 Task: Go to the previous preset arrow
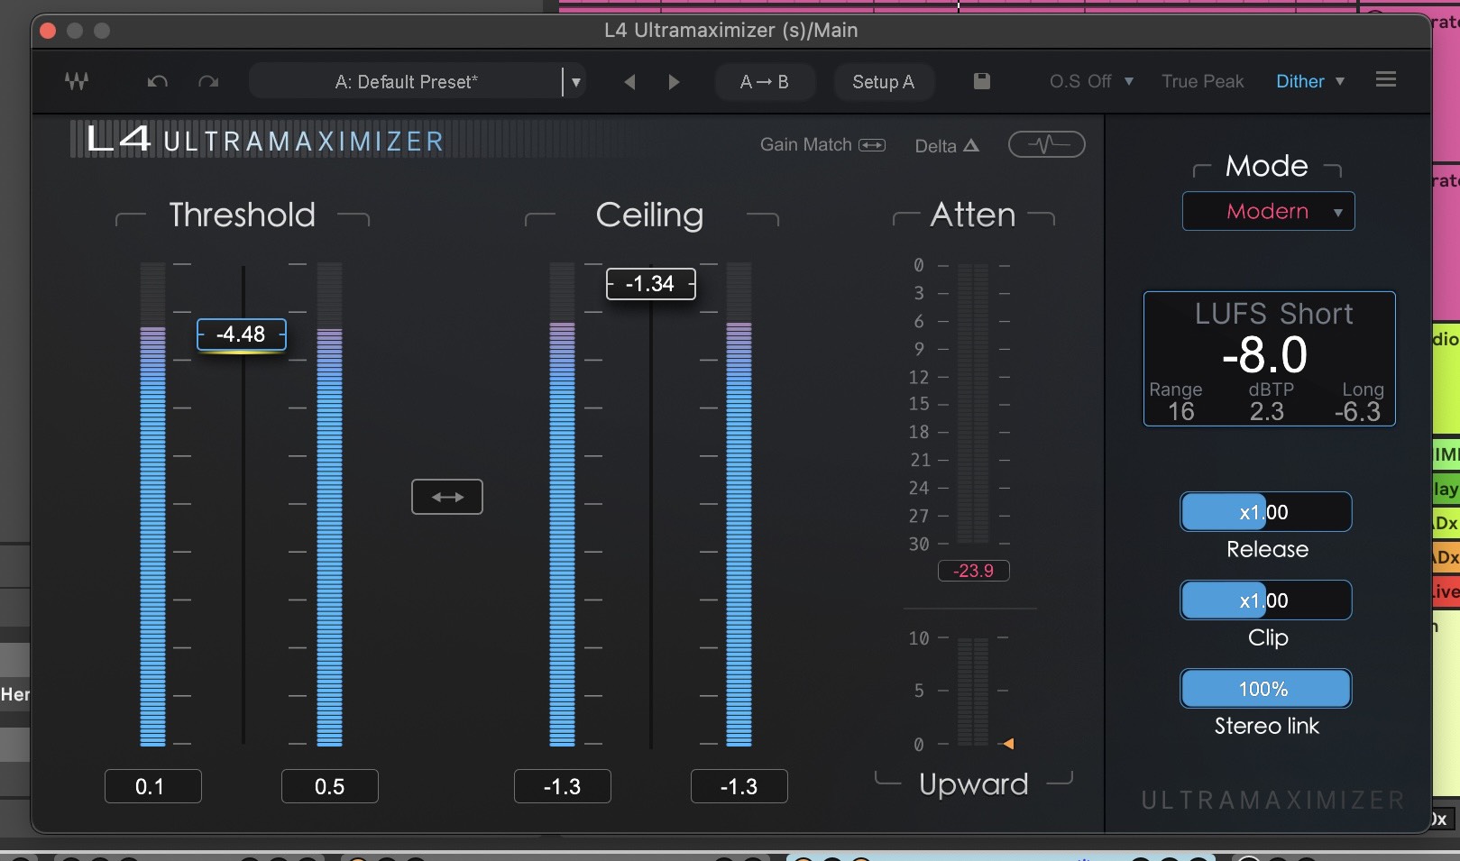click(629, 82)
